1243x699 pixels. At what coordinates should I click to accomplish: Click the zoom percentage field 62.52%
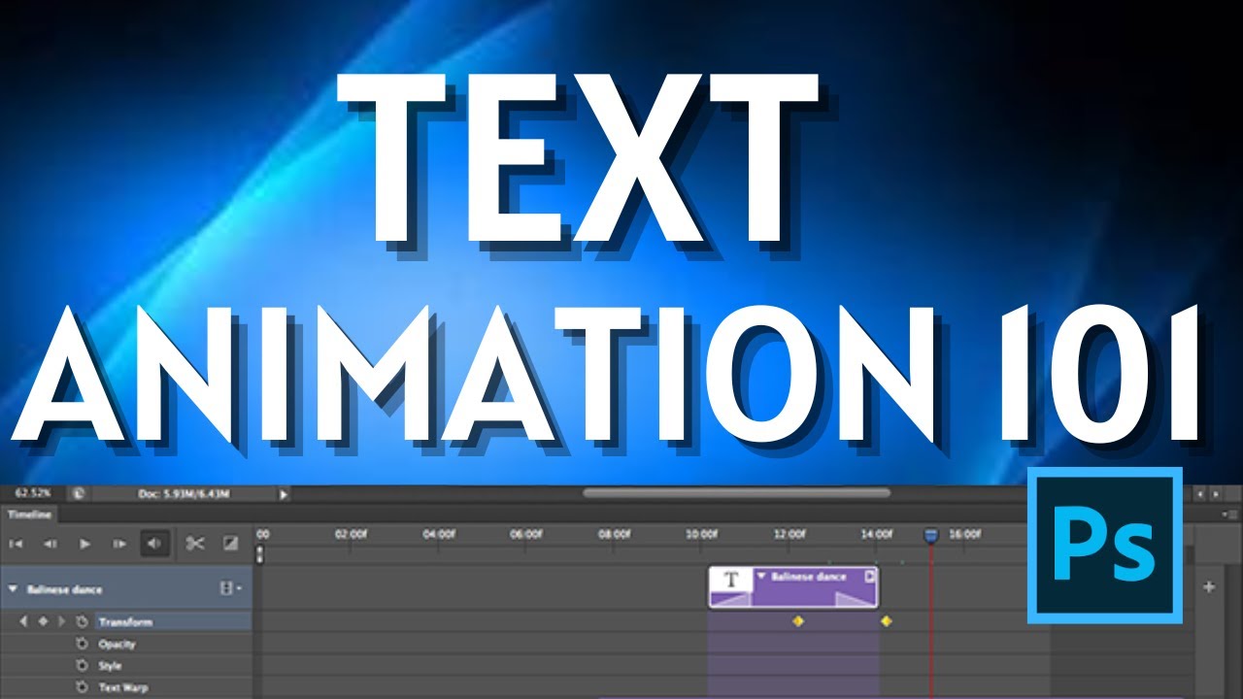(x=32, y=494)
